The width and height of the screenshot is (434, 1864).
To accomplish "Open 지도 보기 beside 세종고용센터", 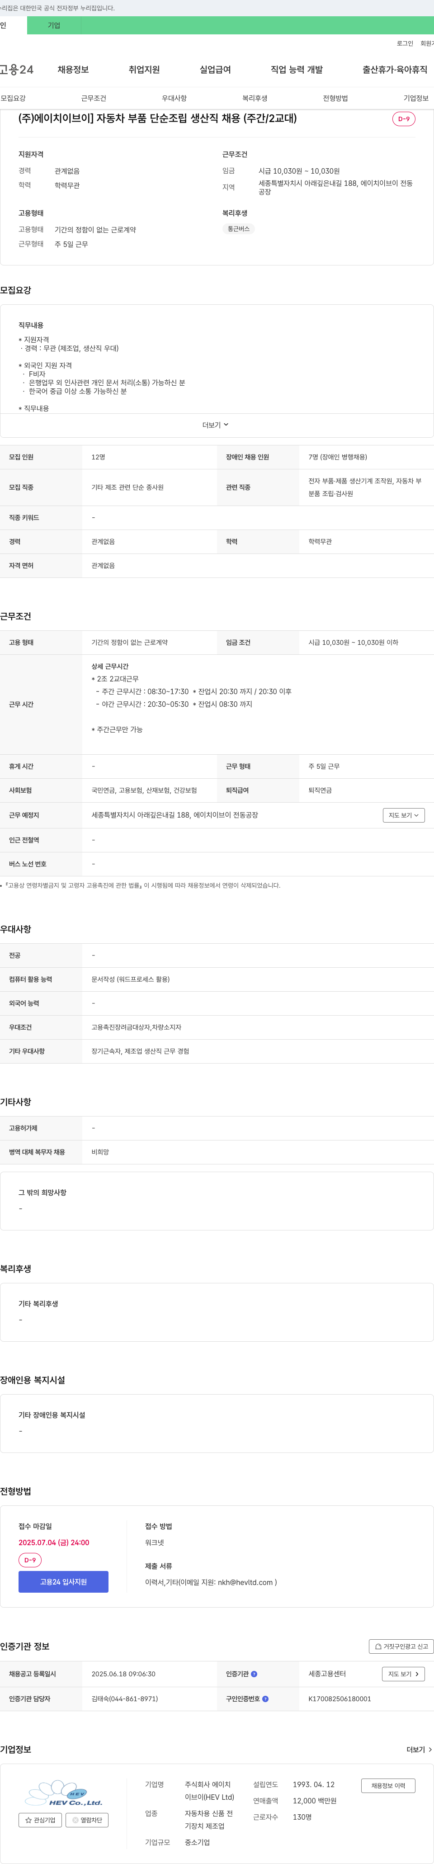I will click(x=404, y=1674).
